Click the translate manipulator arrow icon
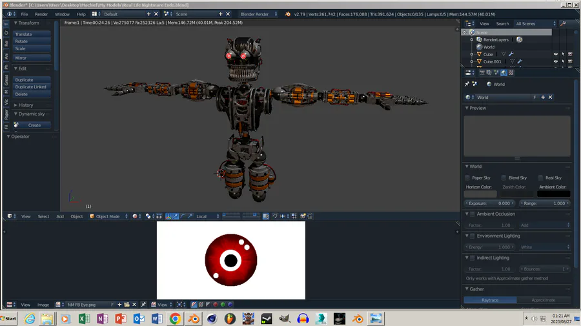This screenshot has height=326, width=581. 176,216
